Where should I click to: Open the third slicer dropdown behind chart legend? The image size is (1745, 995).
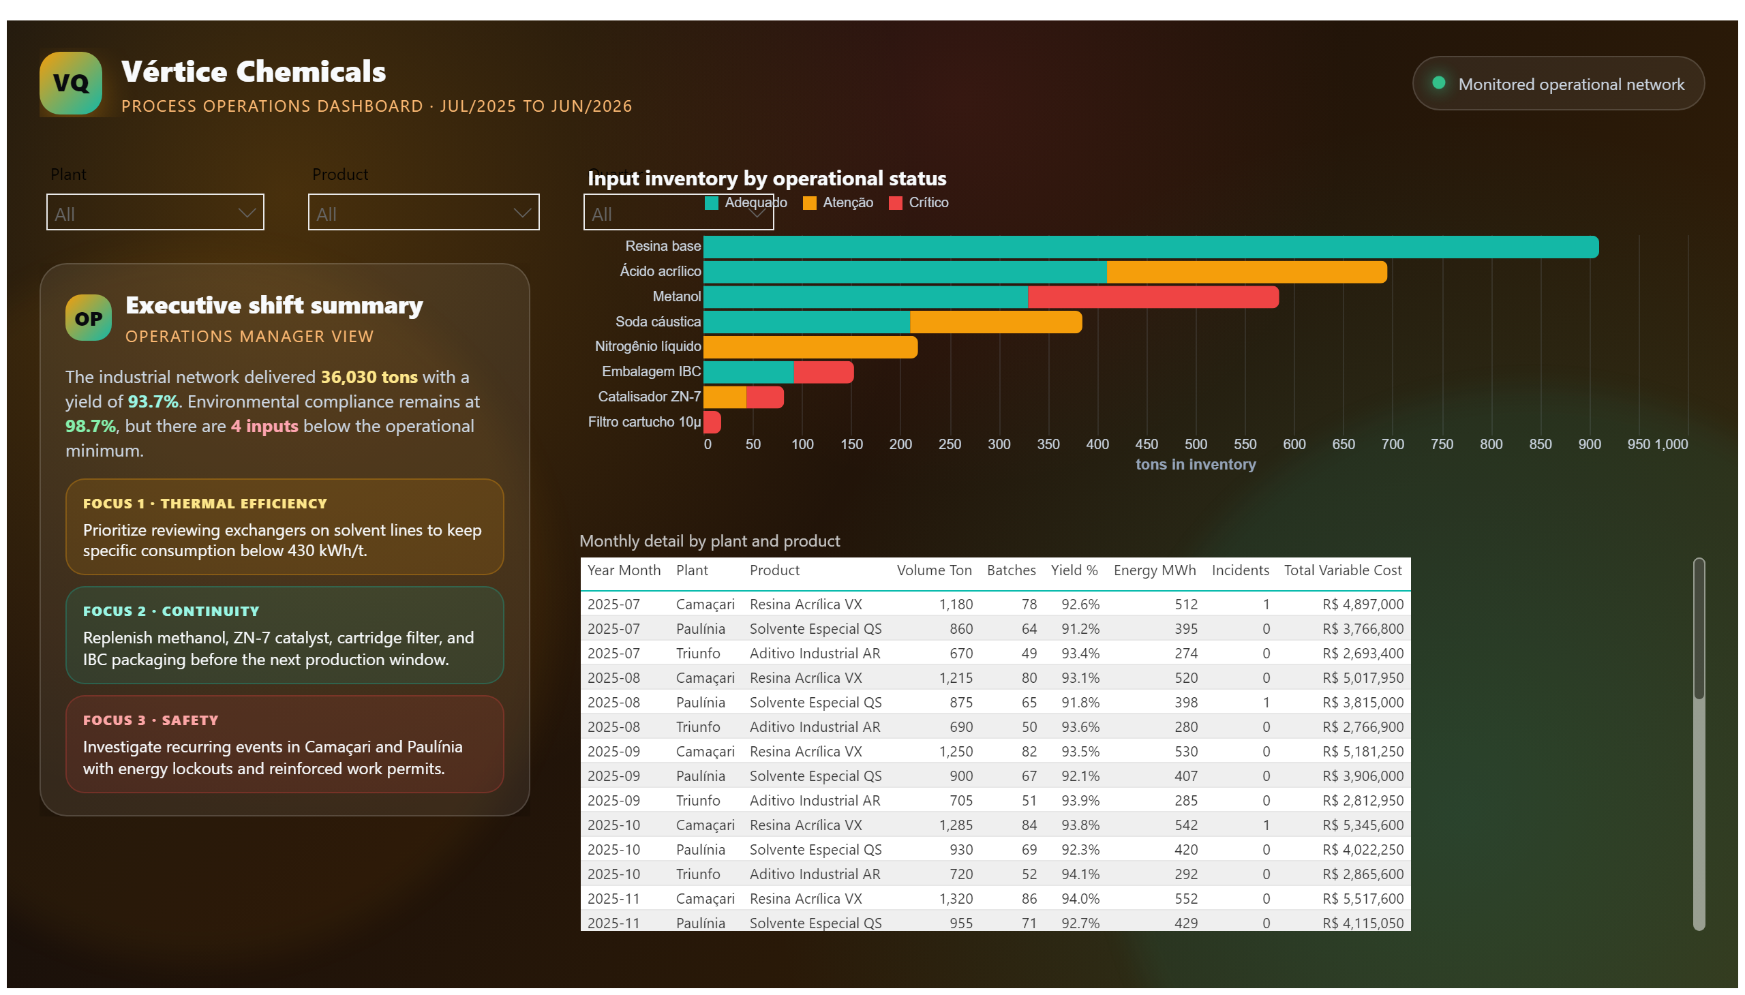(x=678, y=213)
